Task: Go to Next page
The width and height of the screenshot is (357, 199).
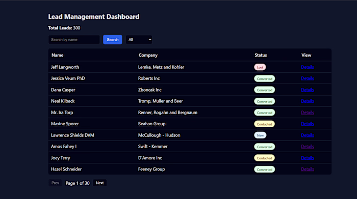Action: 100,183
